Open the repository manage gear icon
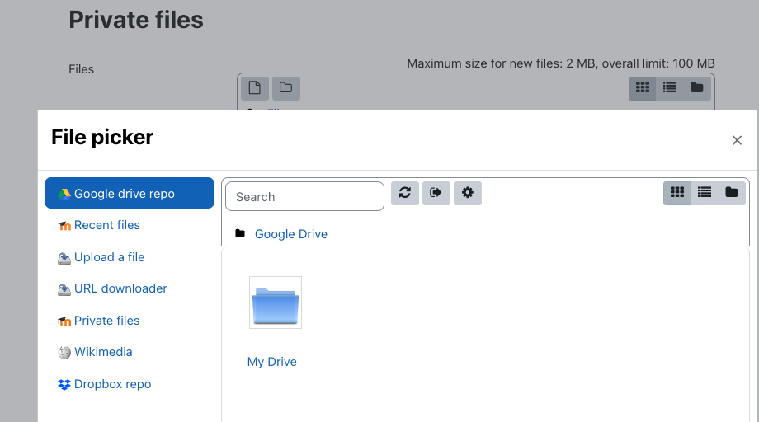The width and height of the screenshot is (759, 422). pyautogui.click(x=468, y=193)
